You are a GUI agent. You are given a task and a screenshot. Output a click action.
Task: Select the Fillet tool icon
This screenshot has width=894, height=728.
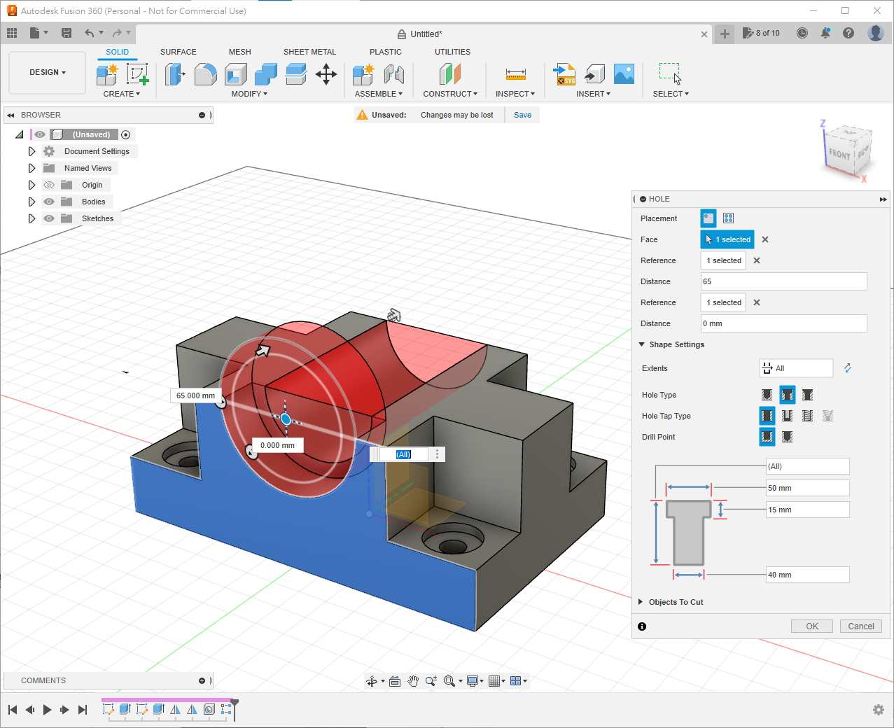coord(205,74)
